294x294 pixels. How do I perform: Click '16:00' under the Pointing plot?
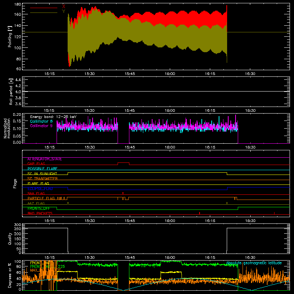tap(170, 74)
